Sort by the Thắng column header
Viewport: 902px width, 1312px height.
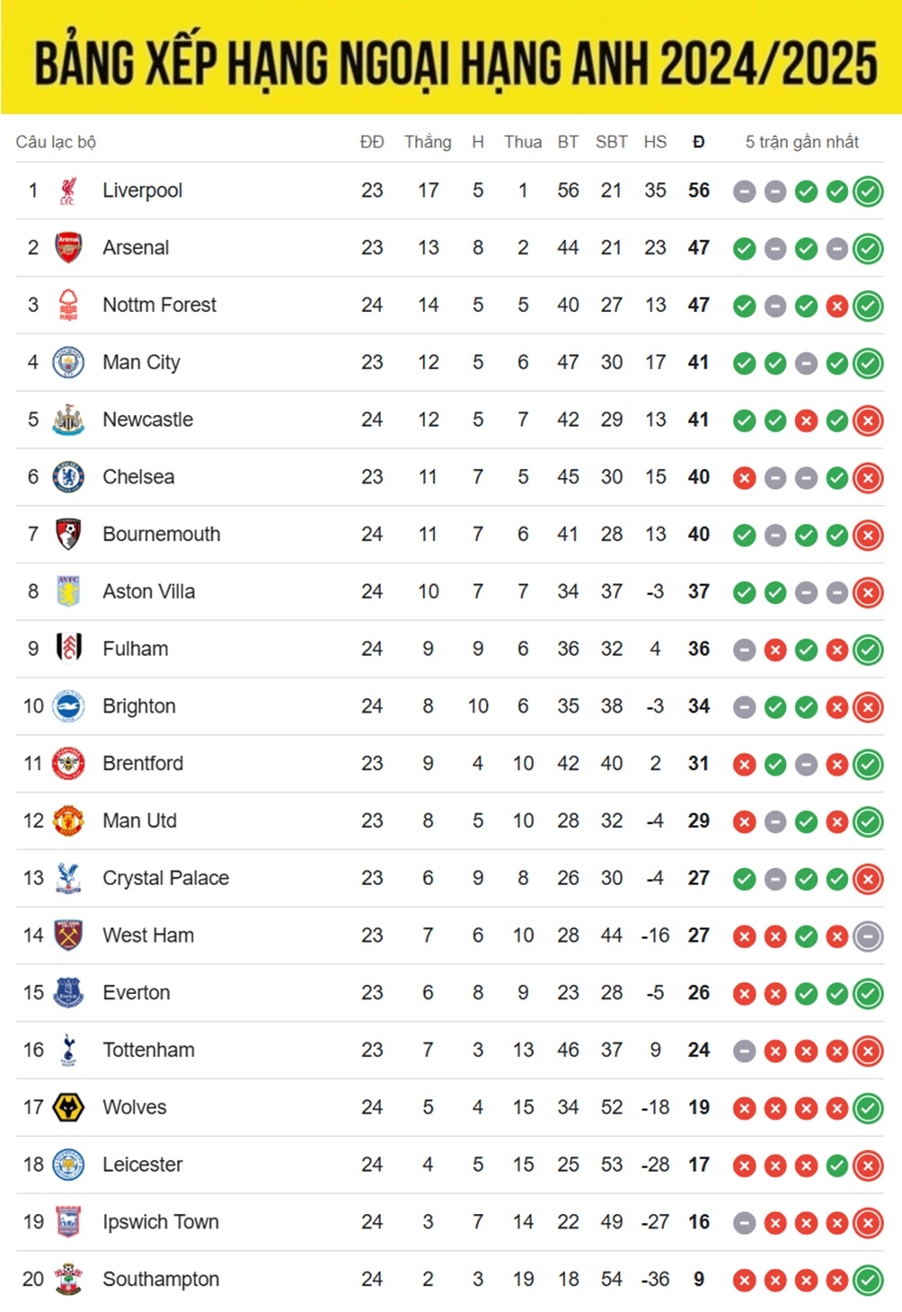[x=428, y=142]
